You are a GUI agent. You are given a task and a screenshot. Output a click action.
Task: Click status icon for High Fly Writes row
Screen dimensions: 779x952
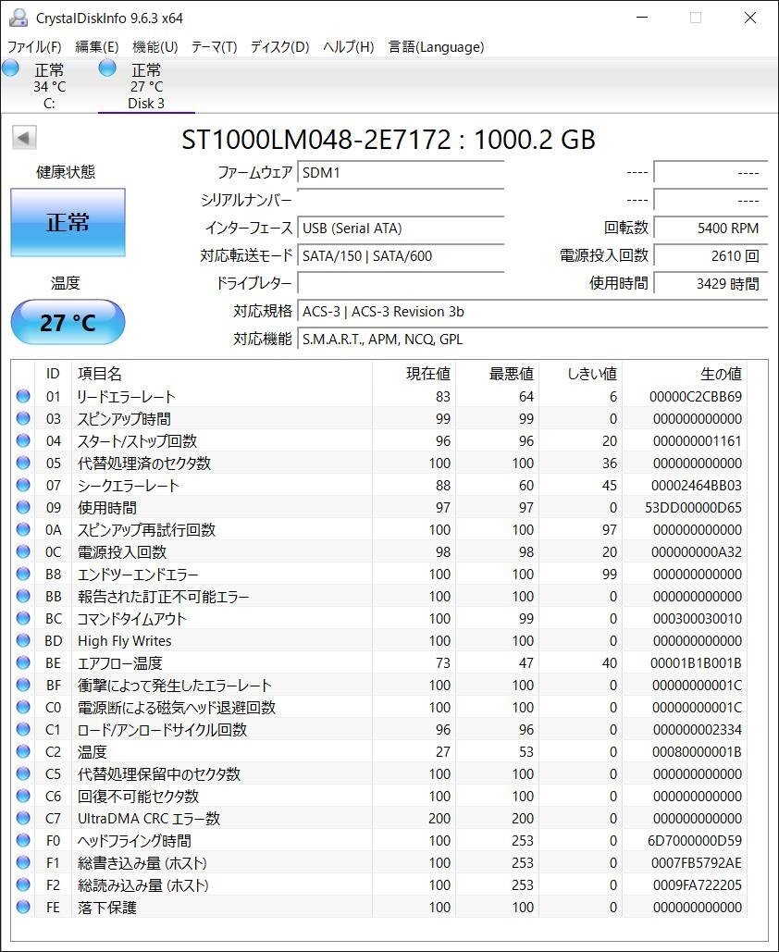[23, 640]
